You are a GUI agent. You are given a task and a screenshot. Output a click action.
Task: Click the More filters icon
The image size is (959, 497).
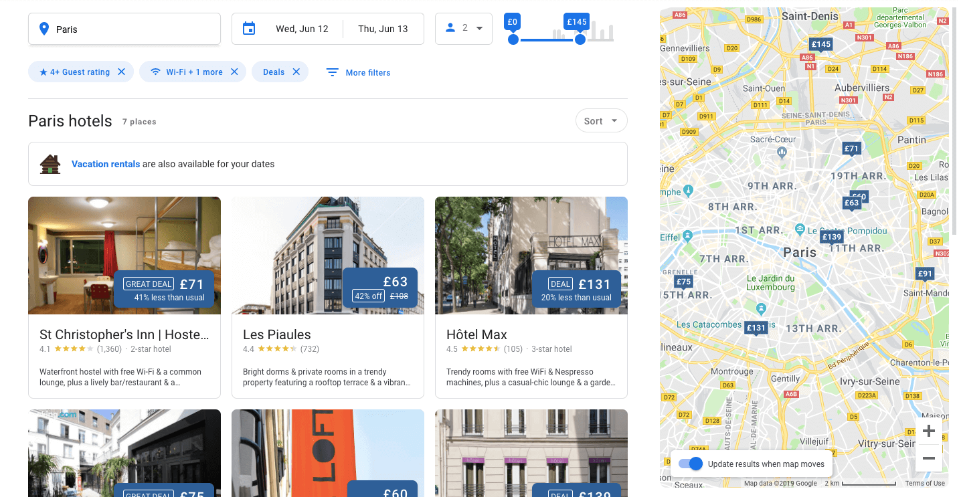point(332,72)
